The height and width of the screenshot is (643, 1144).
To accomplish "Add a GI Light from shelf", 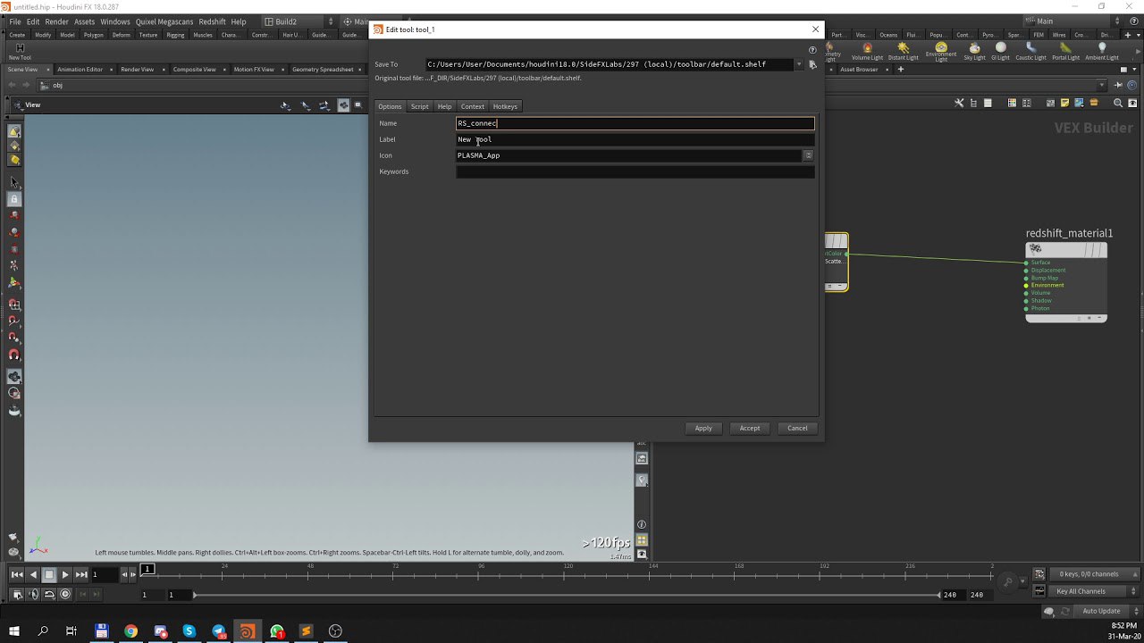I will [x=1000, y=51].
